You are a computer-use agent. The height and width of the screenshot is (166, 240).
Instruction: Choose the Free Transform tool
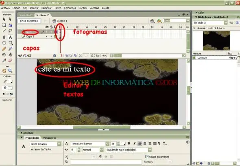pyautogui.click(x=4, y=25)
